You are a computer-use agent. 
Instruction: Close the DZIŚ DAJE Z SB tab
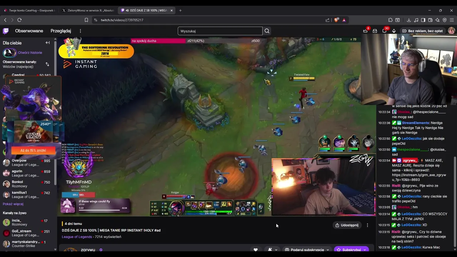tap(171, 10)
